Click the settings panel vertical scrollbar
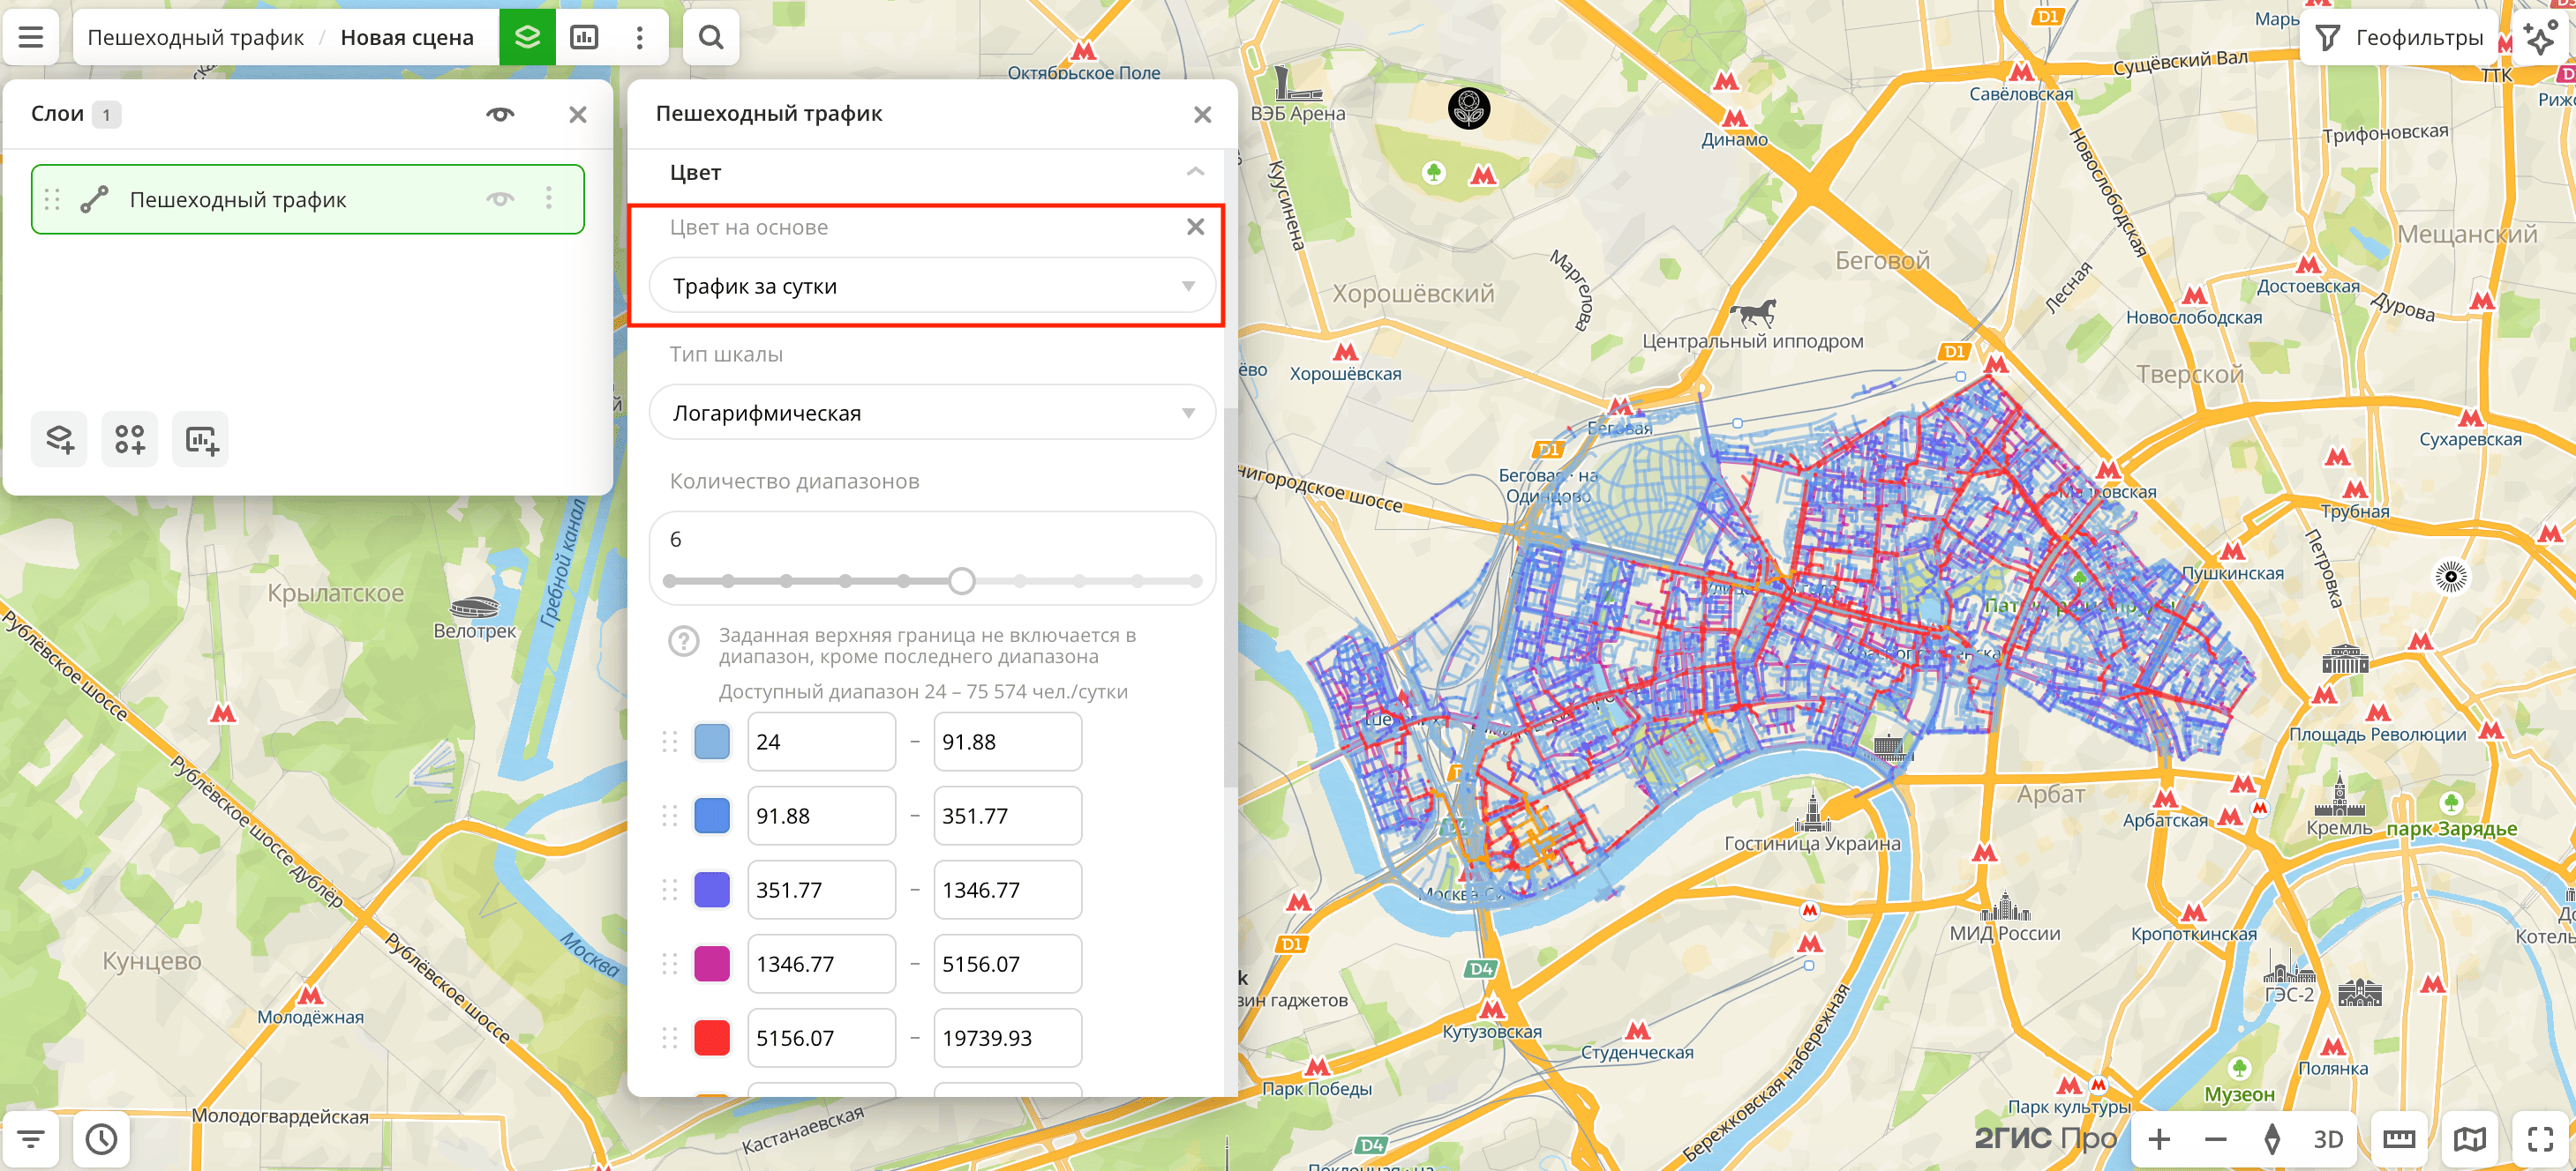This screenshot has height=1171, width=2576. click(1230, 600)
